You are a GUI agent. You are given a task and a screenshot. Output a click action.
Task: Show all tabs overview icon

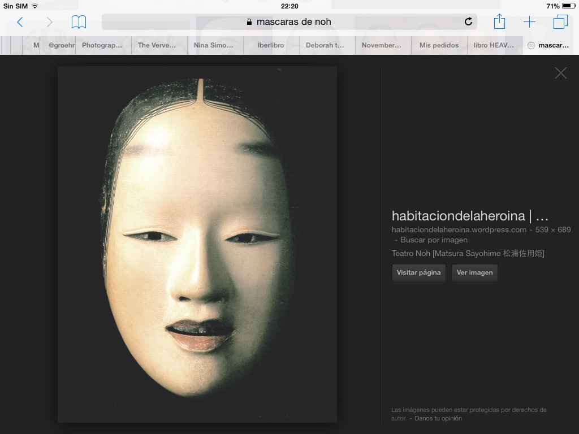560,22
